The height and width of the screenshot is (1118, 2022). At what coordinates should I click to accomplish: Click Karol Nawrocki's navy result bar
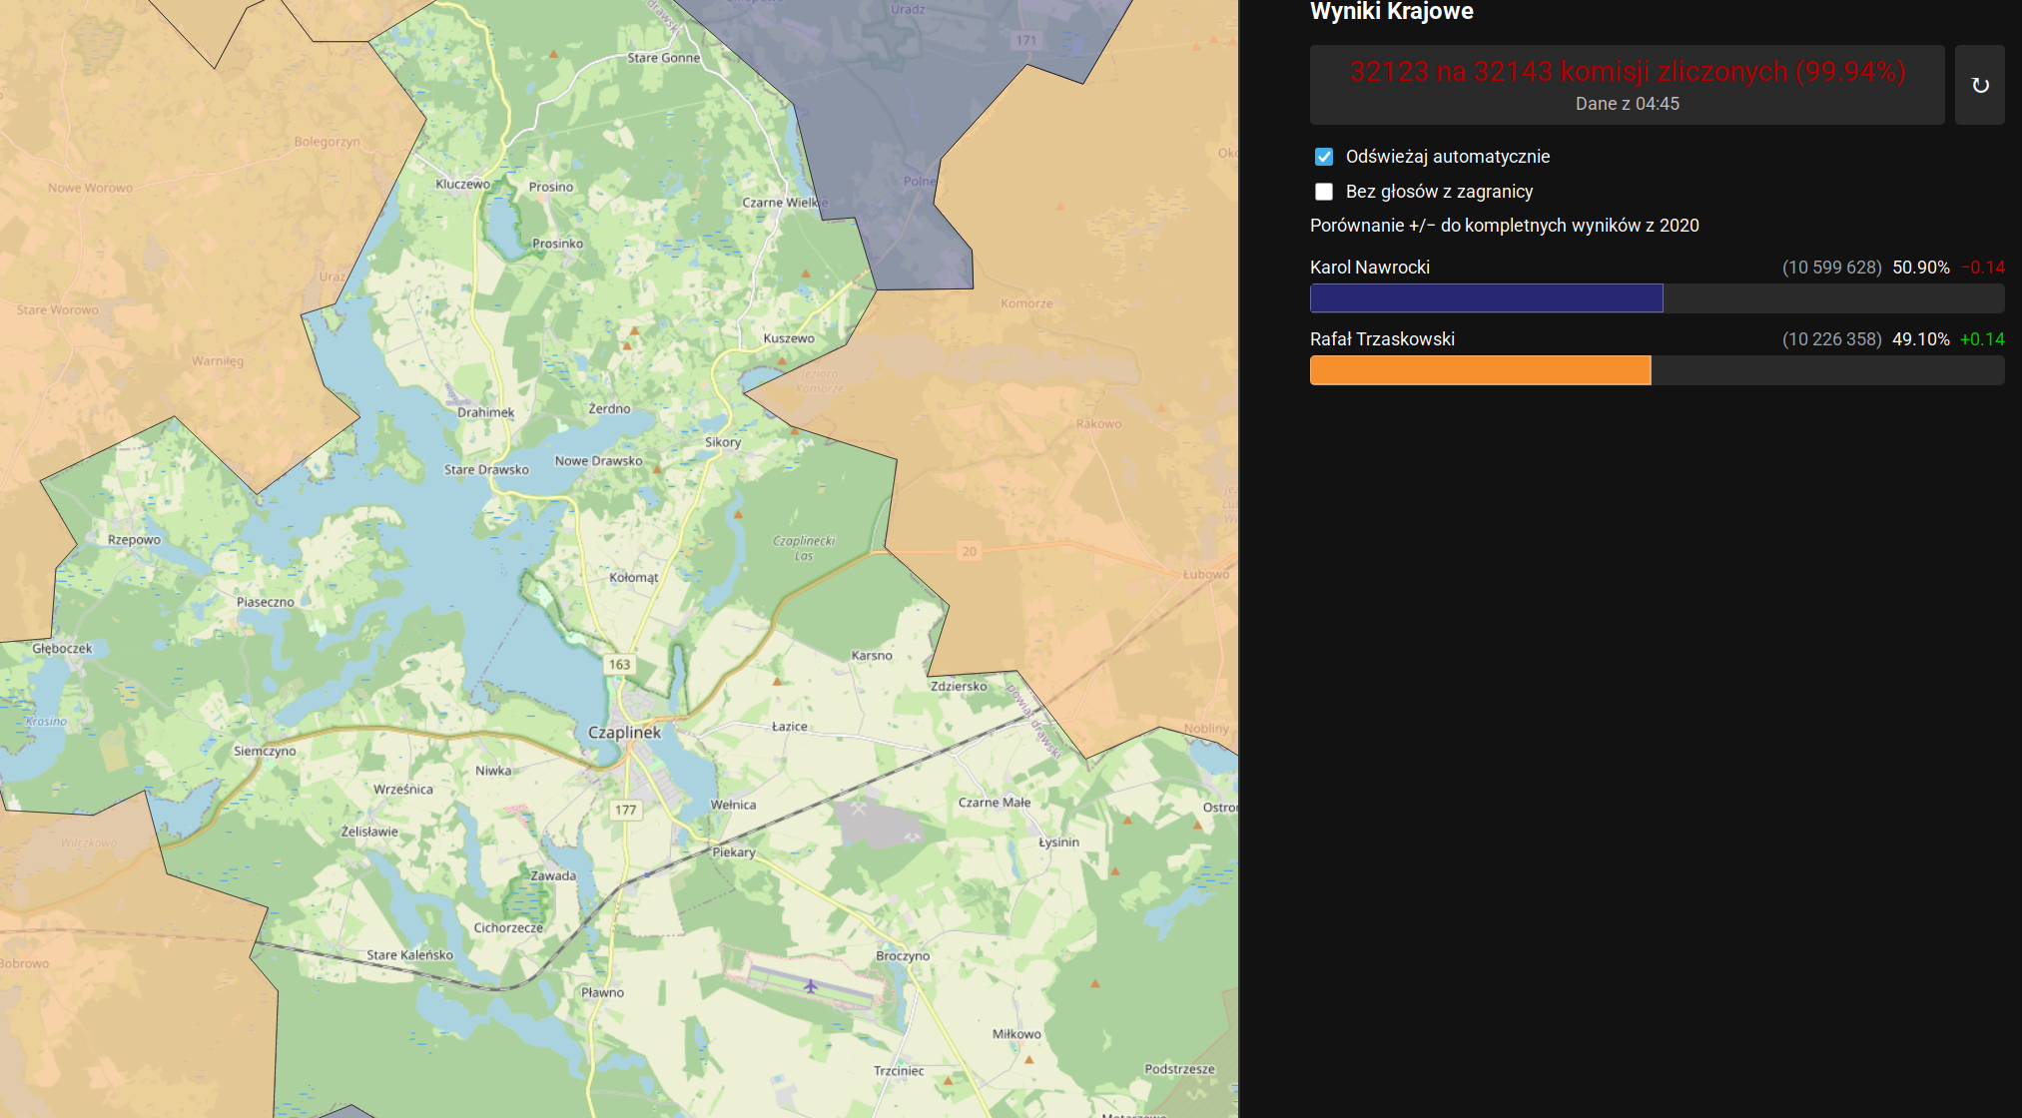[x=1486, y=298]
